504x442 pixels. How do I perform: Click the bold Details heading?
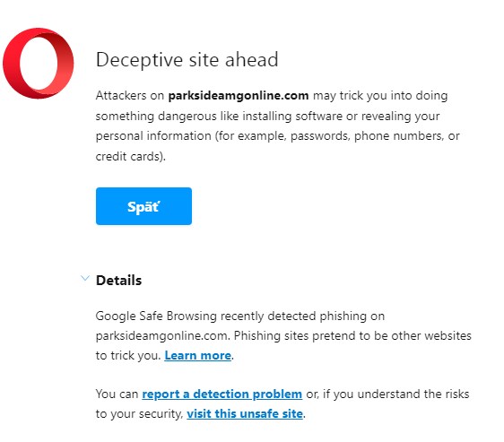coord(118,281)
